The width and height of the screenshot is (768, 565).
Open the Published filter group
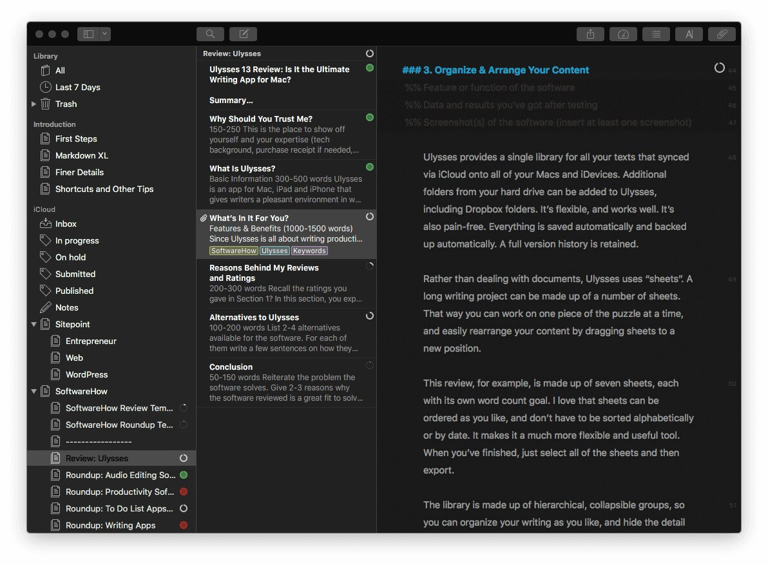(74, 291)
